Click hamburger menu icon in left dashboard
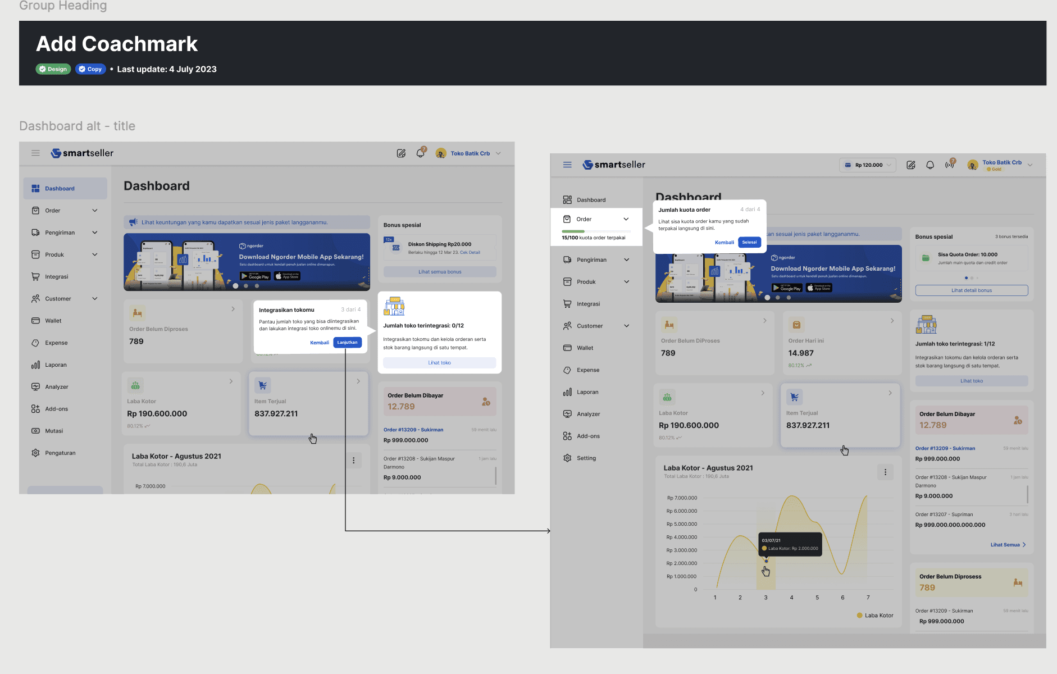This screenshot has width=1057, height=674. coord(35,153)
